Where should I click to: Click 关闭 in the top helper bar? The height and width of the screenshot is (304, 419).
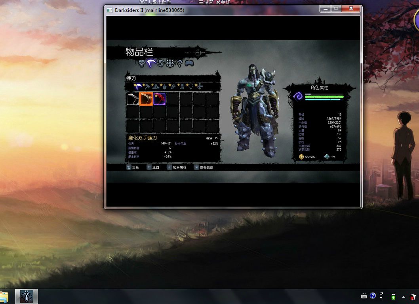click(223, 2)
